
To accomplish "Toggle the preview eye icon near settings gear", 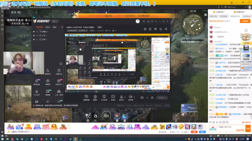I will (147, 97).
